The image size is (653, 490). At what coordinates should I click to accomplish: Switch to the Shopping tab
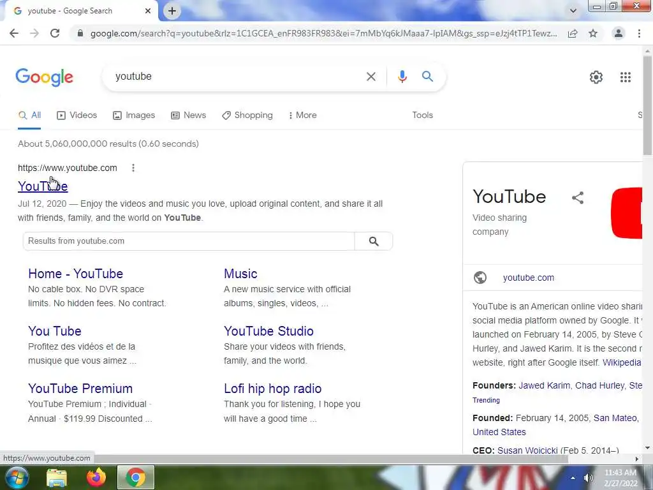(x=247, y=115)
